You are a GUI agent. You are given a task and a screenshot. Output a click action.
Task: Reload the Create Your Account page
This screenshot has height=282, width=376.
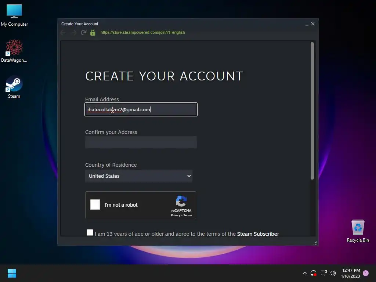[83, 33]
